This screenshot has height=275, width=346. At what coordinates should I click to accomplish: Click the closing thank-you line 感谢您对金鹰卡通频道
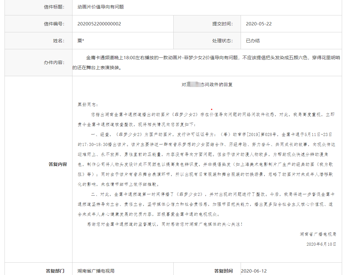pyautogui.click(x=165, y=224)
